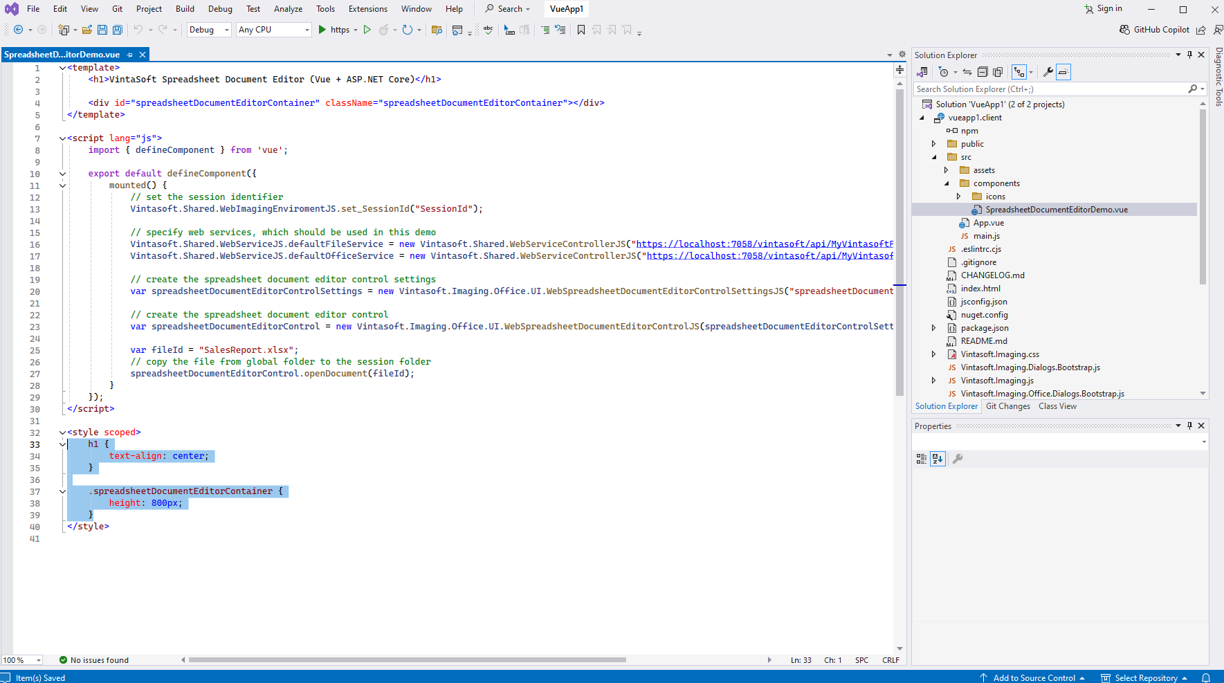The image size is (1224, 683).
Task: Click the Sign in button
Action: point(1104,9)
